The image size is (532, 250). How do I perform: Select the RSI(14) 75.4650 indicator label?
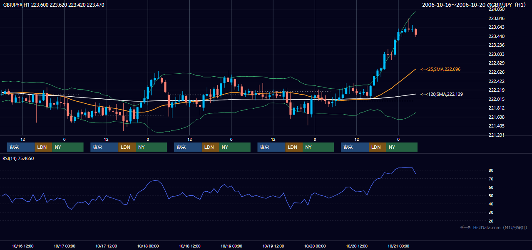(18, 158)
